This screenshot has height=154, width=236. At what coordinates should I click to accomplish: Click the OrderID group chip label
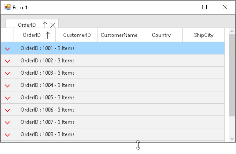pos(27,25)
